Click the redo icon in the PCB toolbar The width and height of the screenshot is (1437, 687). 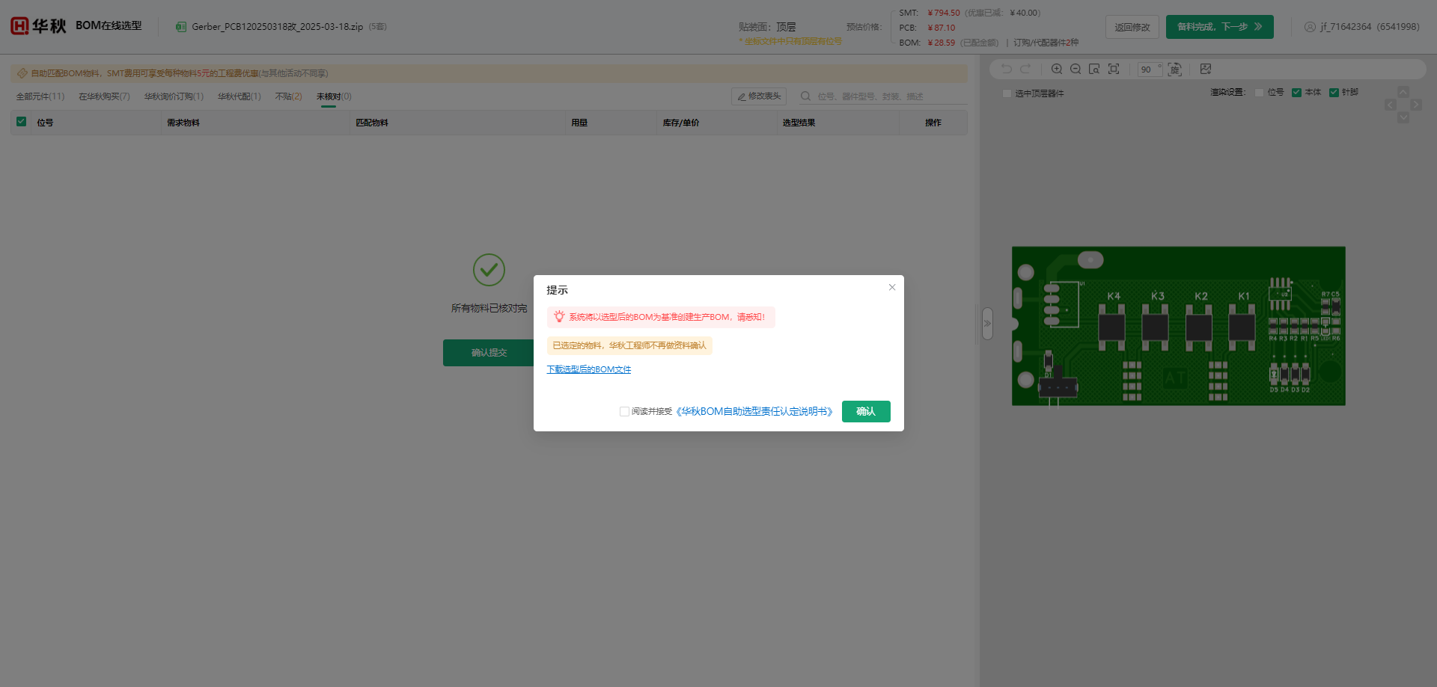(1025, 69)
